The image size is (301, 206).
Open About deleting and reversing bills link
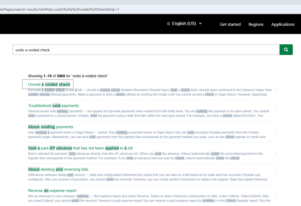click(x=58, y=169)
